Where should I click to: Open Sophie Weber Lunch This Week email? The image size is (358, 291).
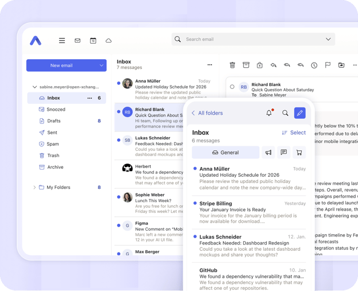click(149, 203)
